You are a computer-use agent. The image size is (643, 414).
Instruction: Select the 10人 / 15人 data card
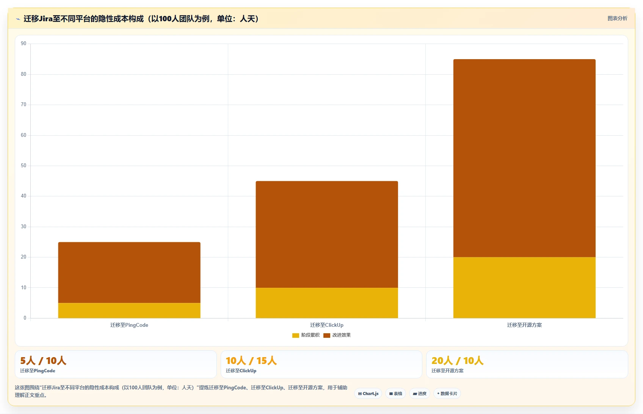[321, 364]
